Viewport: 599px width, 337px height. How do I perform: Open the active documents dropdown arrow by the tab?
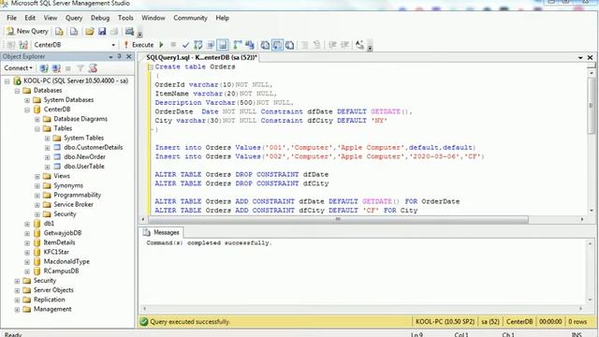click(580, 57)
